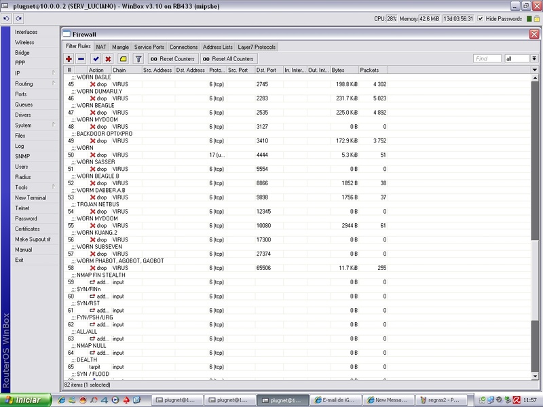Click the Windows Iniciar start button
The image size is (543, 407).
25,400
